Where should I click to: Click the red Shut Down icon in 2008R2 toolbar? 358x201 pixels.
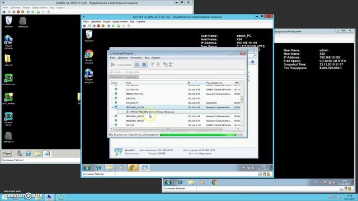coord(18,12)
